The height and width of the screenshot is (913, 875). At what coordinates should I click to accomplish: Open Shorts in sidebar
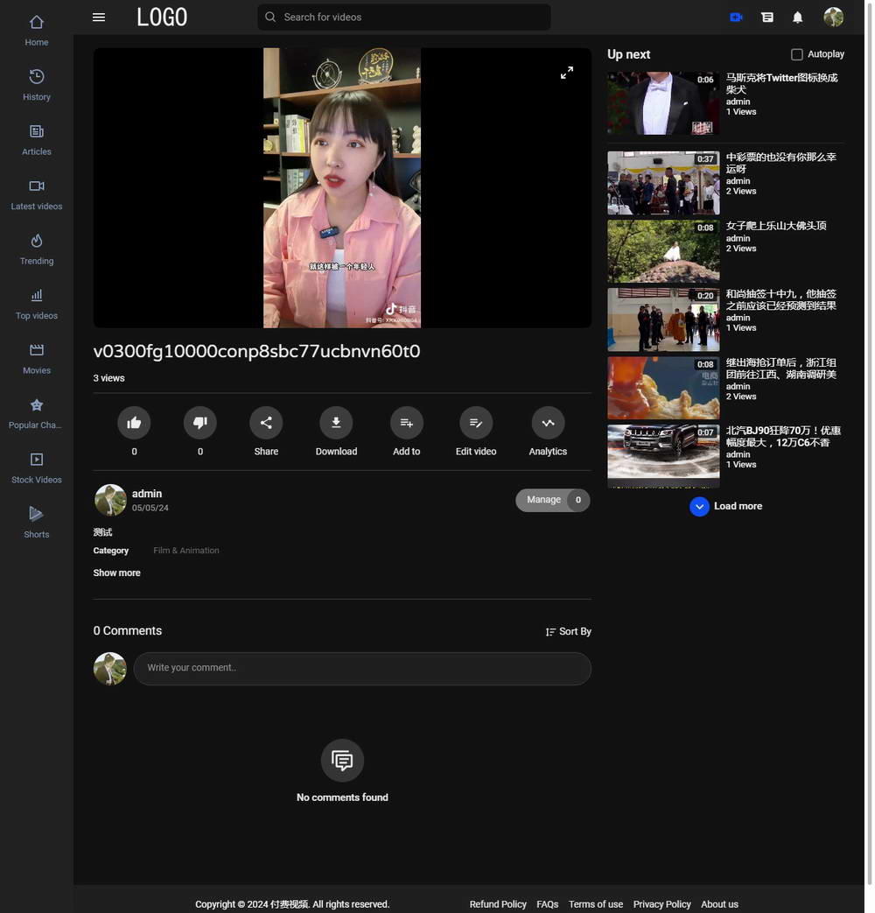coord(37,523)
